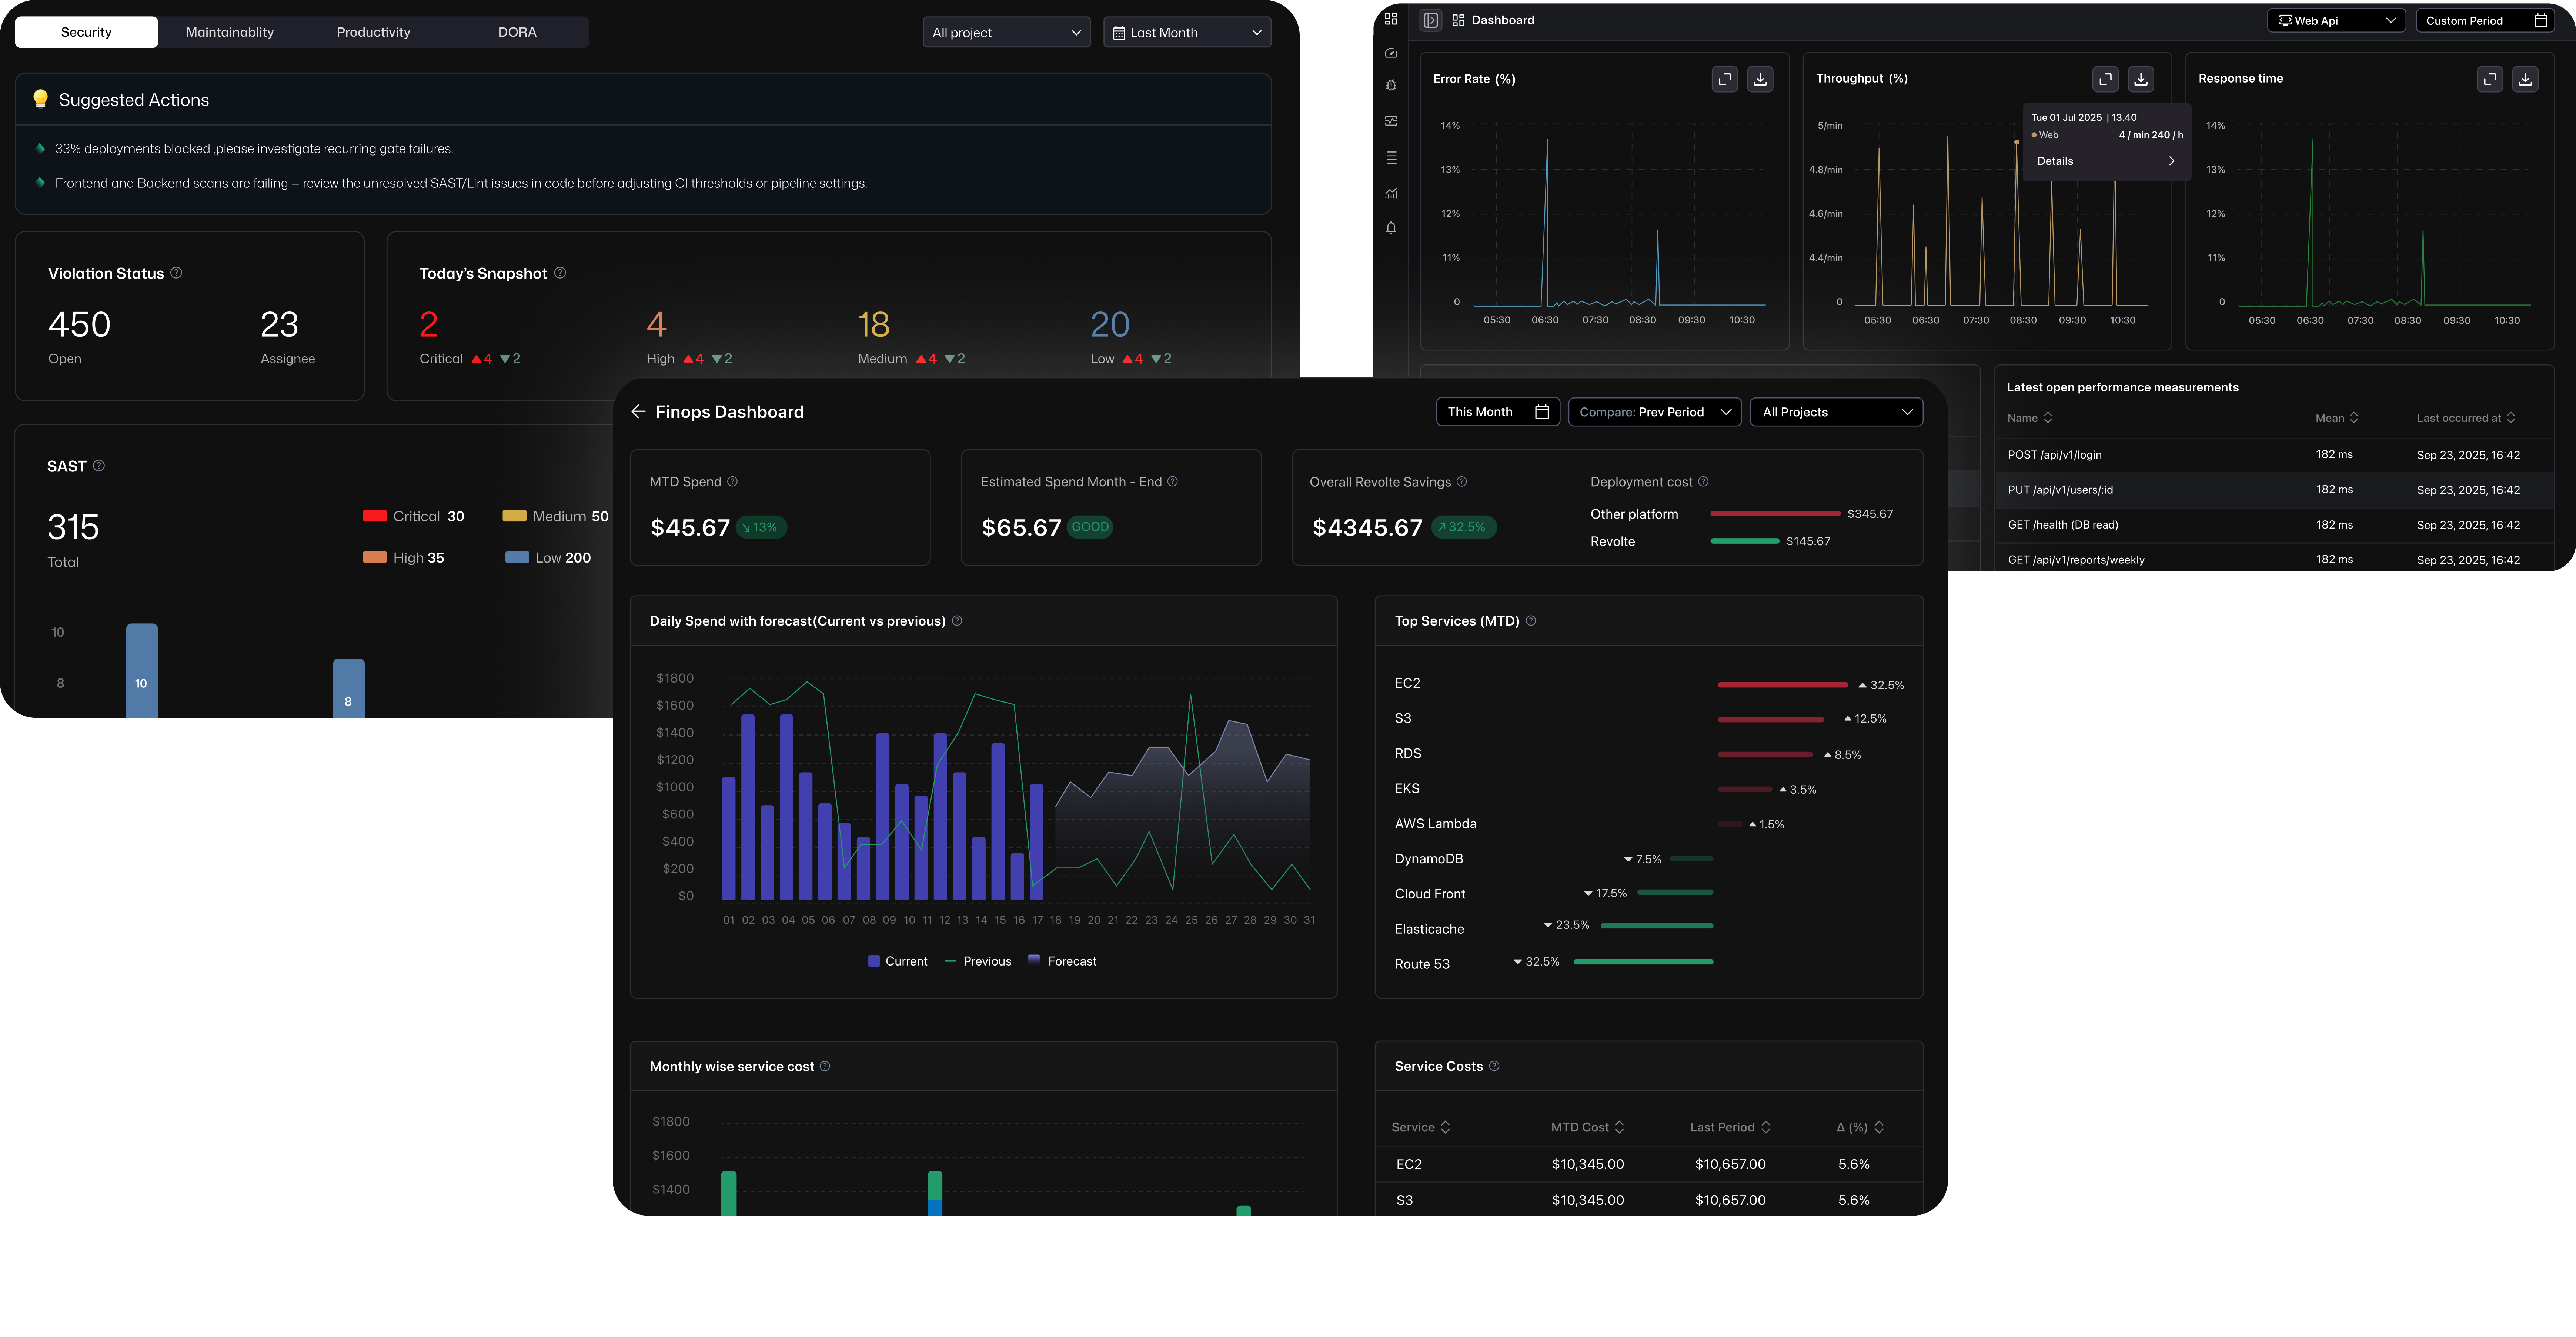Click info icon next to MTD Spend
This screenshot has height=1337, width=2576.
(732, 482)
